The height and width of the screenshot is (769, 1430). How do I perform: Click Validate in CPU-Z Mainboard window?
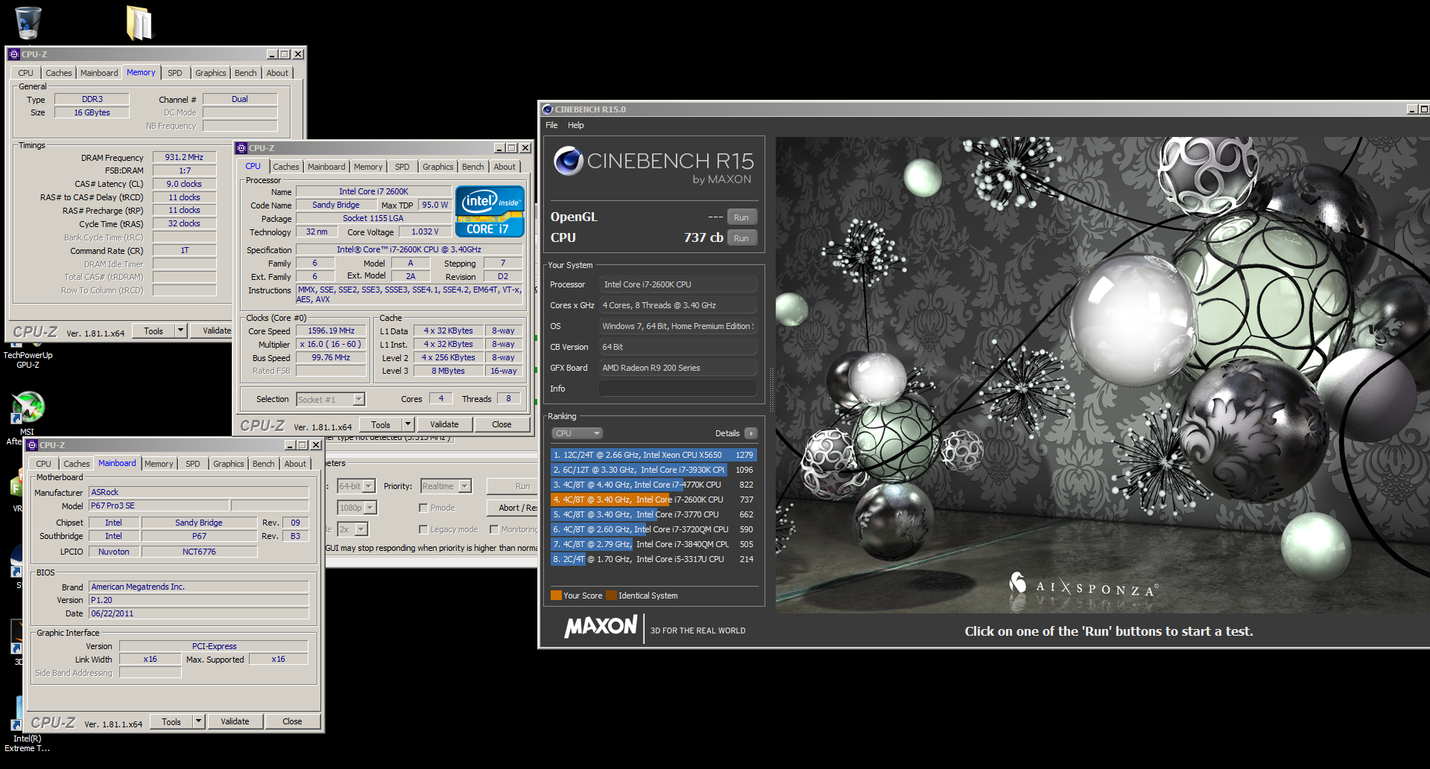coord(235,721)
